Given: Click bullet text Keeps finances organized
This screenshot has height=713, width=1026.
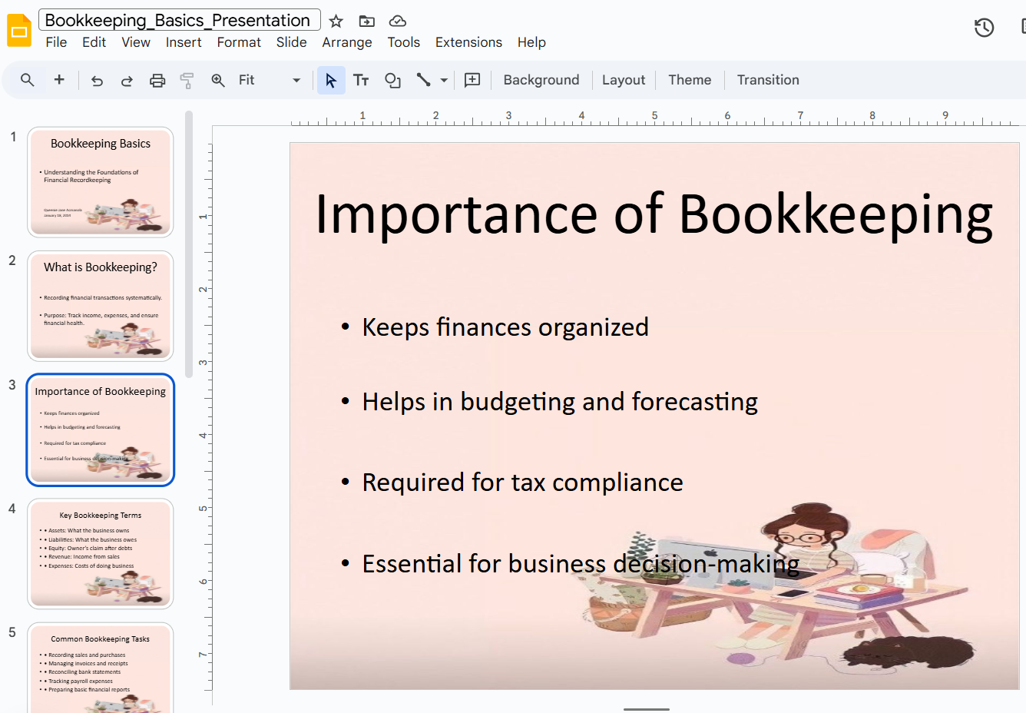Looking at the screenshot, I should pos(505,327).
